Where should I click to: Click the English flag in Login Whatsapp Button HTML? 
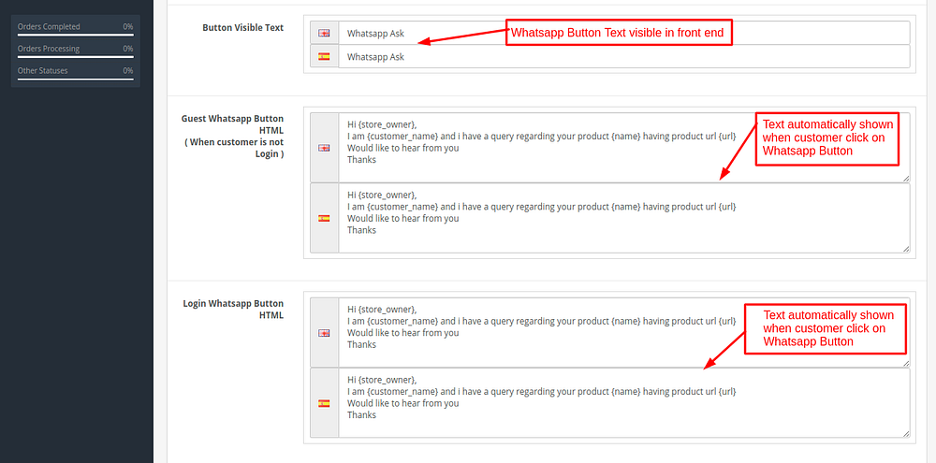324,333
